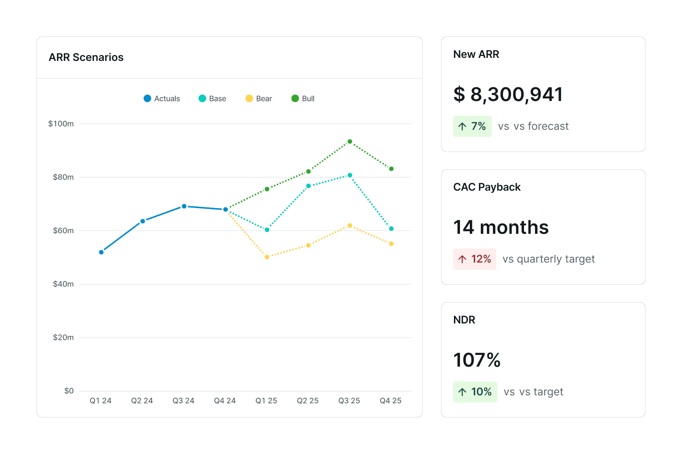The width and height of the screenshot is (682, 454).
Task: Select the CAC Payback card header
Action: 487,187
